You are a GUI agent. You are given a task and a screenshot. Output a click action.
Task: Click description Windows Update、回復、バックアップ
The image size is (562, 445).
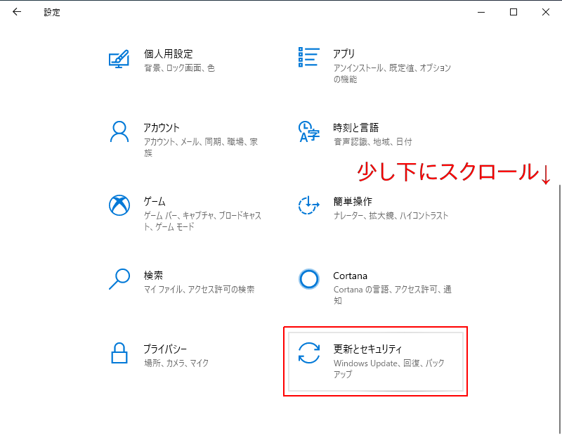(x=389, y=368)
